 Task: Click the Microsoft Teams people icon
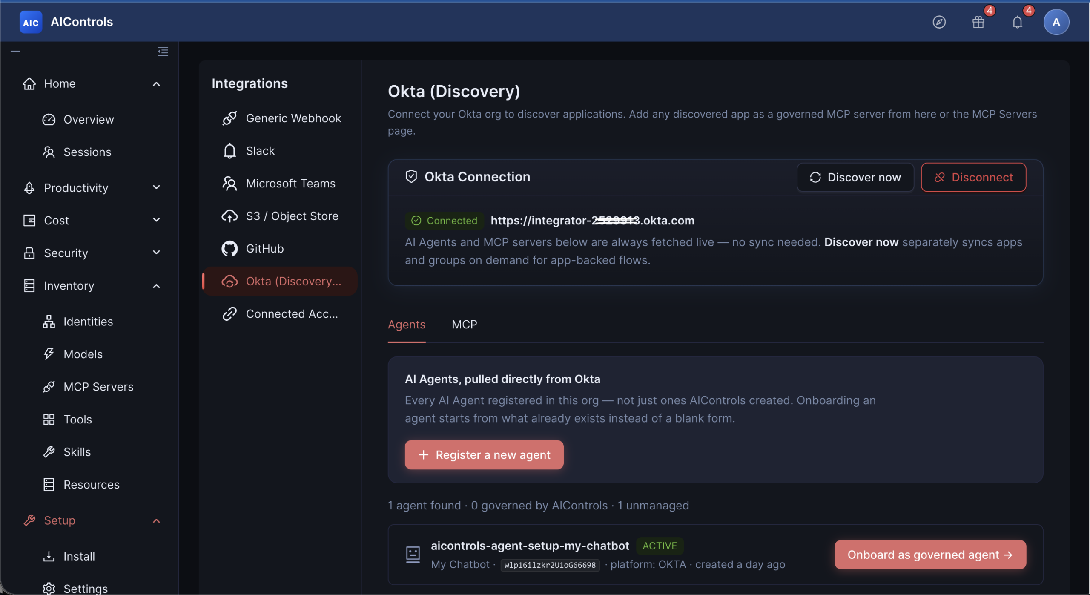click(x=229, y=184)
